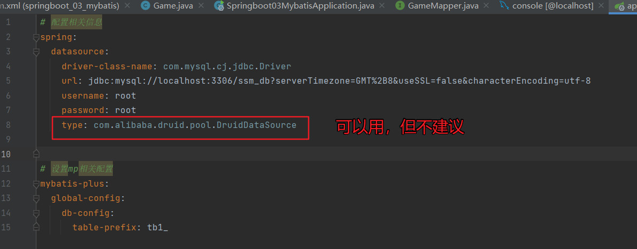Click the fold end marker on line 15
The image size is (637, 249).
pyautogui.click(x=36, y=227)
